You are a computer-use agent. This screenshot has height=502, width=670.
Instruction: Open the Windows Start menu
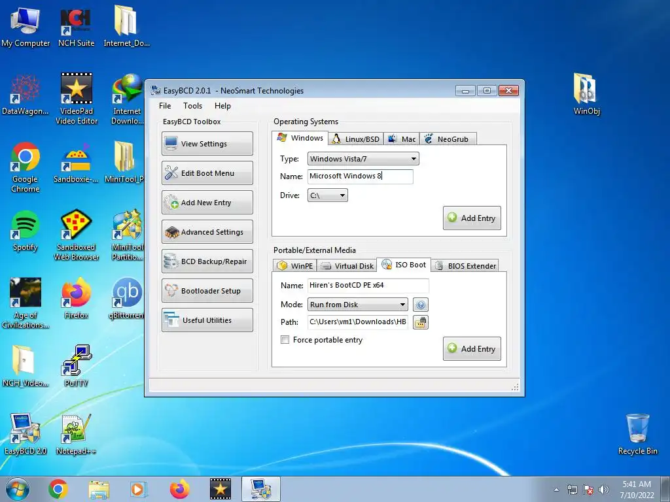coord(18,489)
